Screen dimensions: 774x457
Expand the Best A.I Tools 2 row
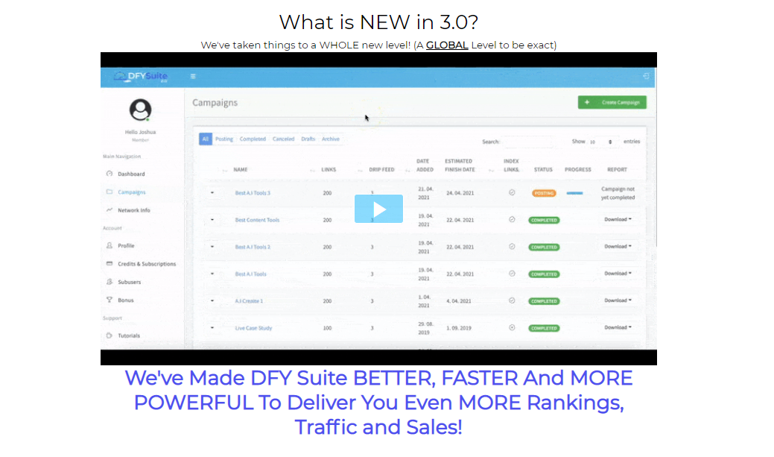coord(212,247)
